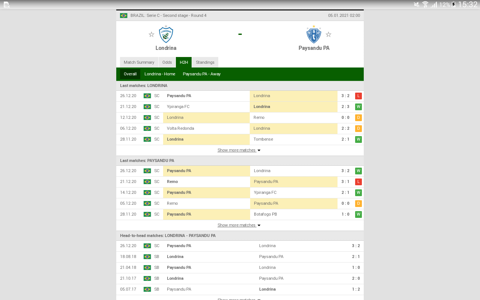This screenshot has width=480, height=300.
Task: Click the L result badge for Londrina 26.12.20
Action: (x=358, y=96)
